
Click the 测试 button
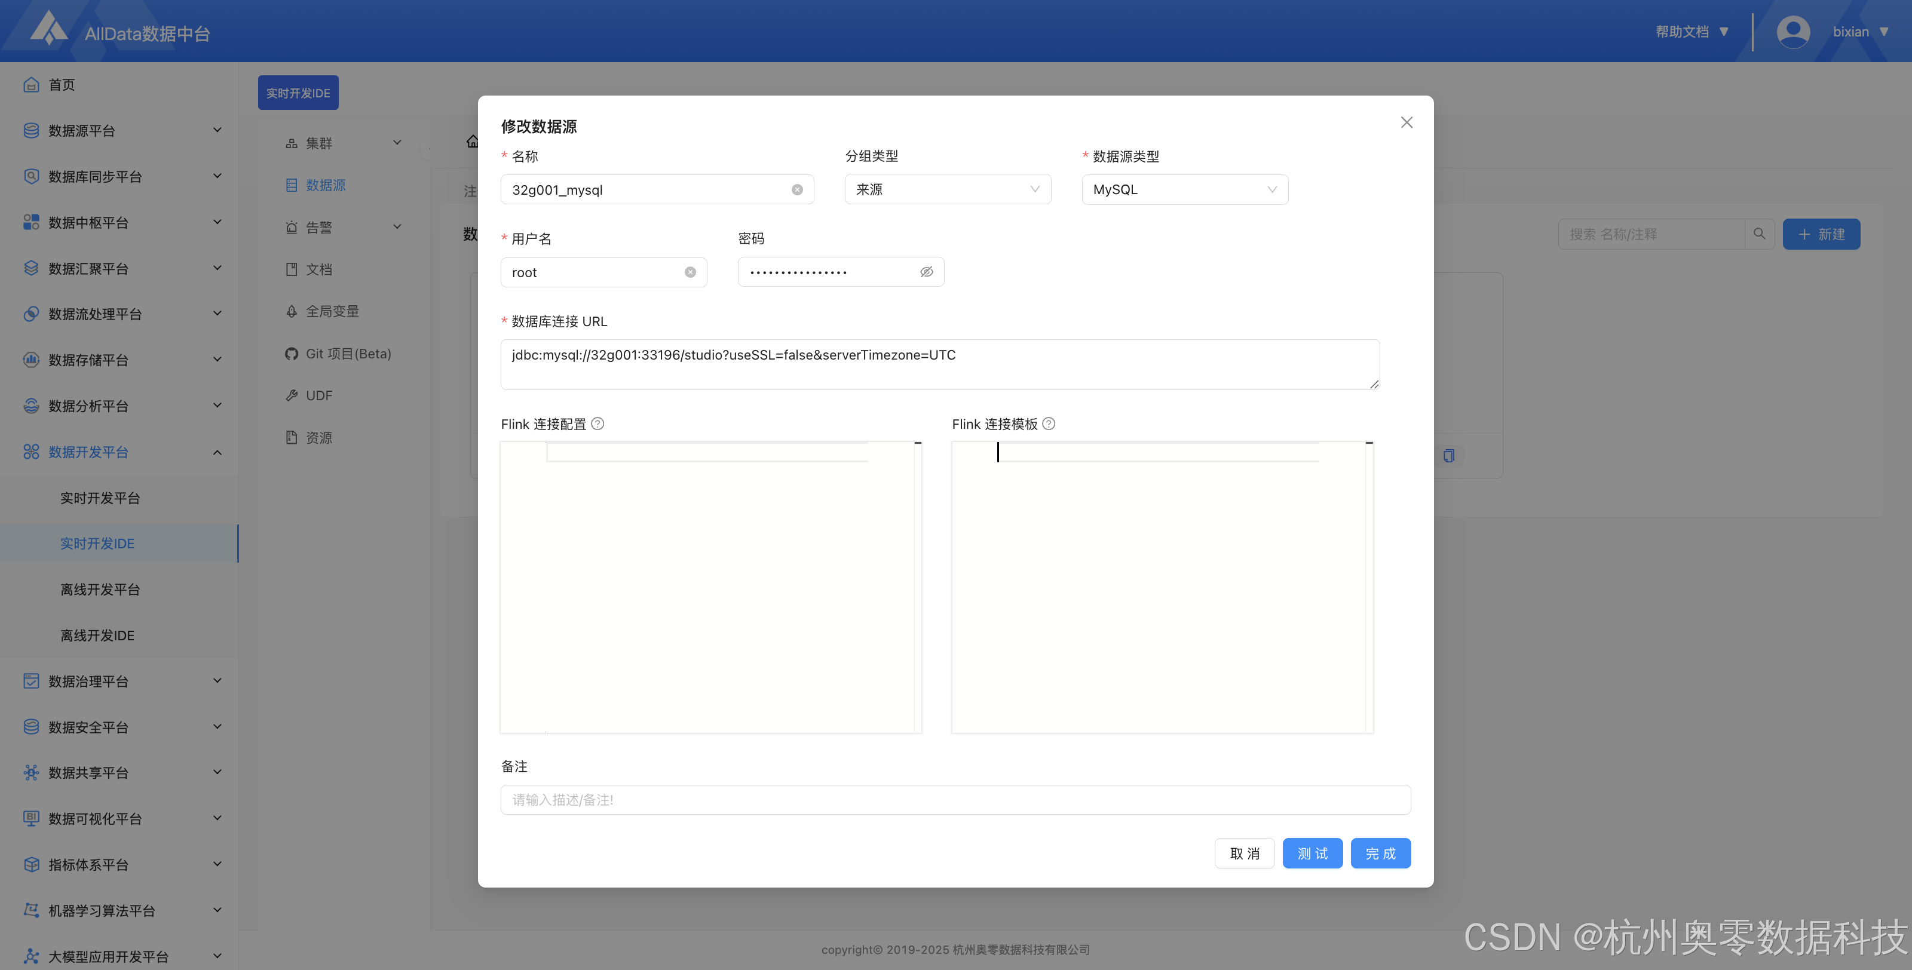point(1312,854)
